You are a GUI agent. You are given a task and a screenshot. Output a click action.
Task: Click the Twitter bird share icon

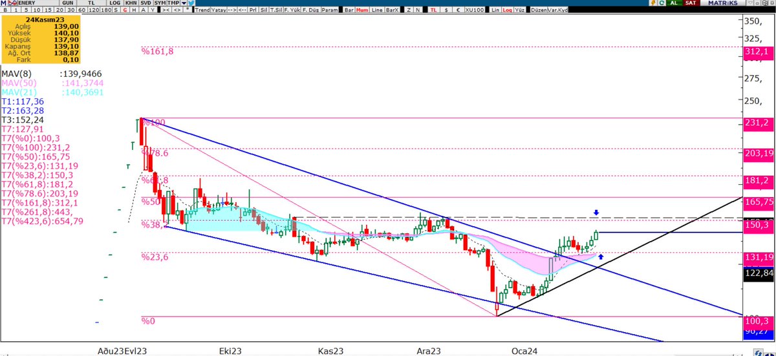(x=191, y=5)
